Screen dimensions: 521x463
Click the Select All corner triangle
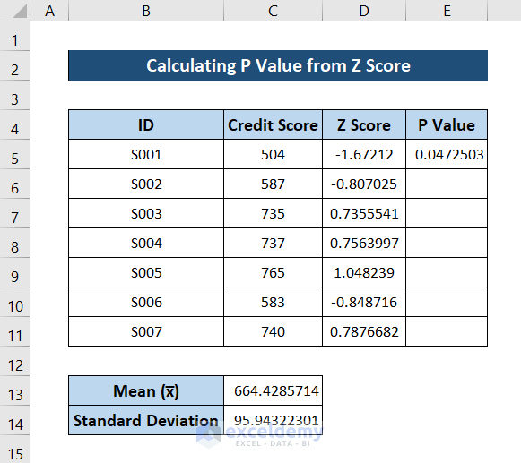19,12
